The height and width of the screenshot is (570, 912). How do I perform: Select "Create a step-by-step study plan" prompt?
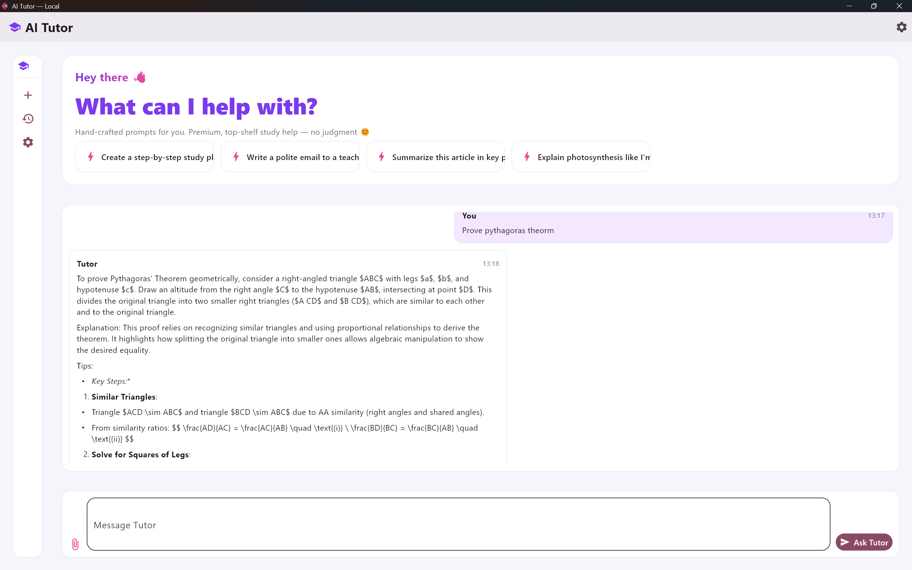pos(145,157)
